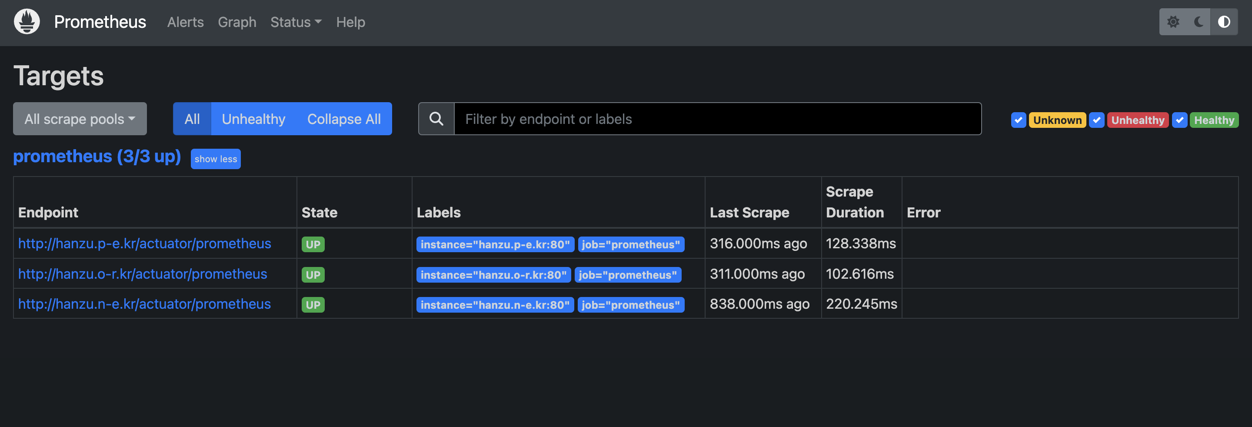Screen dimensions: 1252x427
Task: Toggle the Unhealthy state checkbox
Action: (x=1096, y=120)
